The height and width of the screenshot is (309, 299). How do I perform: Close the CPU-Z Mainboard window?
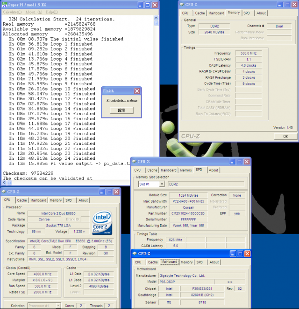[x=247, y=254]
